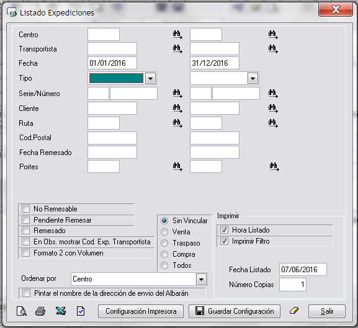Viewport: 358px width, 328px height.
Task: Uncheck the Hora Listado option
Action: (x=224, y=230)
